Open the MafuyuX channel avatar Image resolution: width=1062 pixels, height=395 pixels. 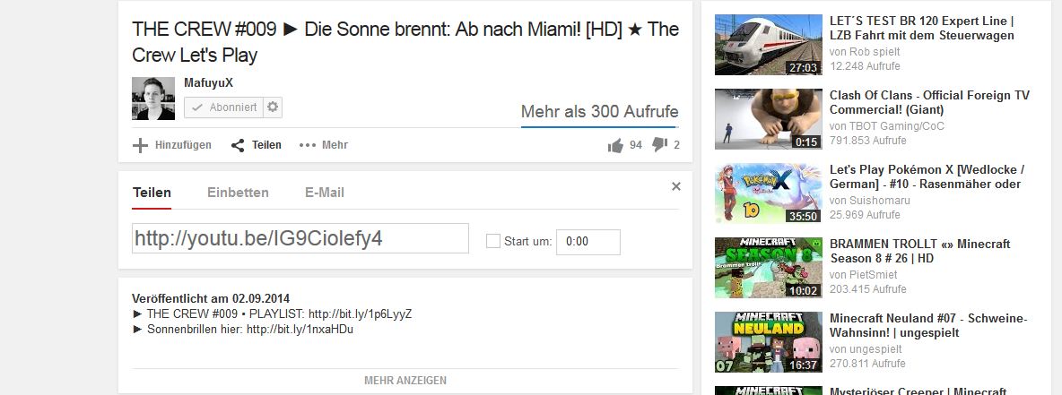click(153, 98)
